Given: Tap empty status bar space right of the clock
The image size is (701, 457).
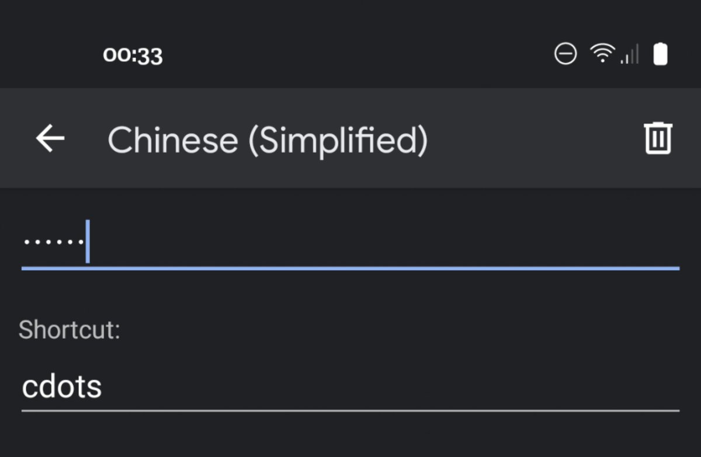Looking at the screenshot, I should pyautogui.click(x=350, y=55).
